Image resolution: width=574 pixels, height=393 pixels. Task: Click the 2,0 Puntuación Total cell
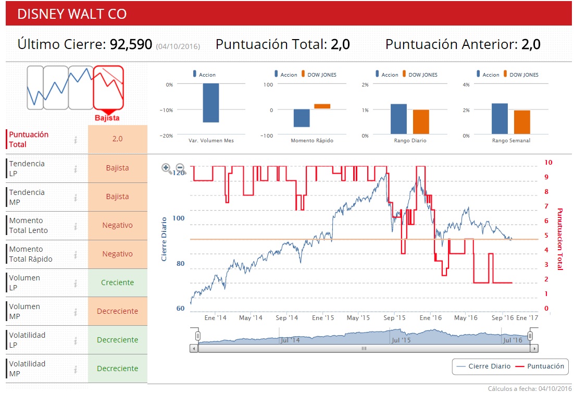118,139
